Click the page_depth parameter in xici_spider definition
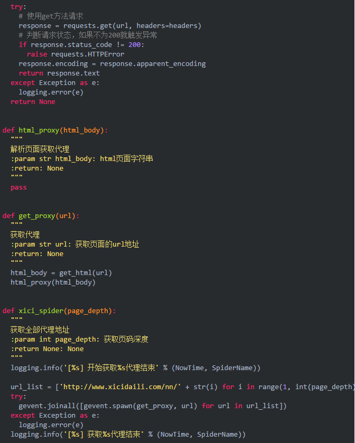 pos(88,311)
